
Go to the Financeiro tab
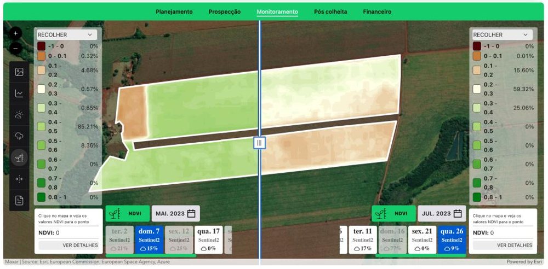pos(377,12)
